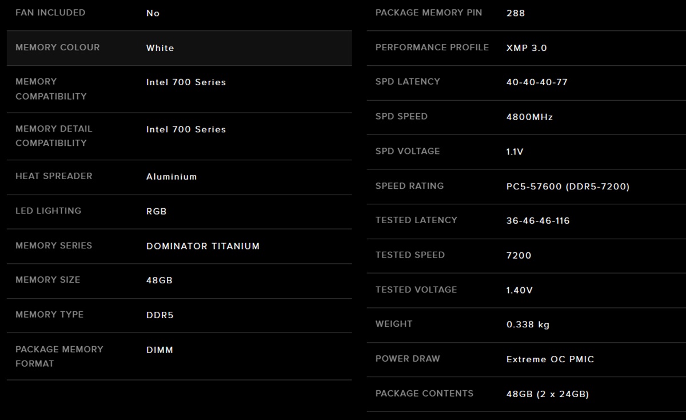Click the "SPD SPEED" label
Image resolution: width=686 pixels, height=420 pixels.
pyautogui.click(x=402, y=117)
